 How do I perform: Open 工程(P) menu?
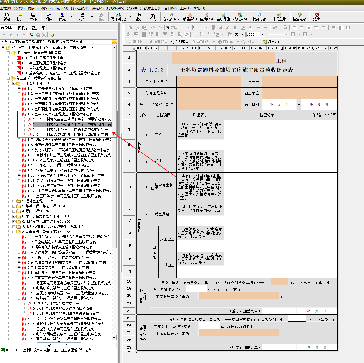point(6,8)
